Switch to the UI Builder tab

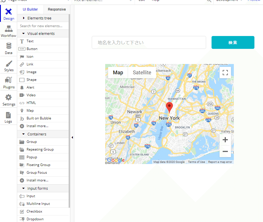(x=30, y=9)
